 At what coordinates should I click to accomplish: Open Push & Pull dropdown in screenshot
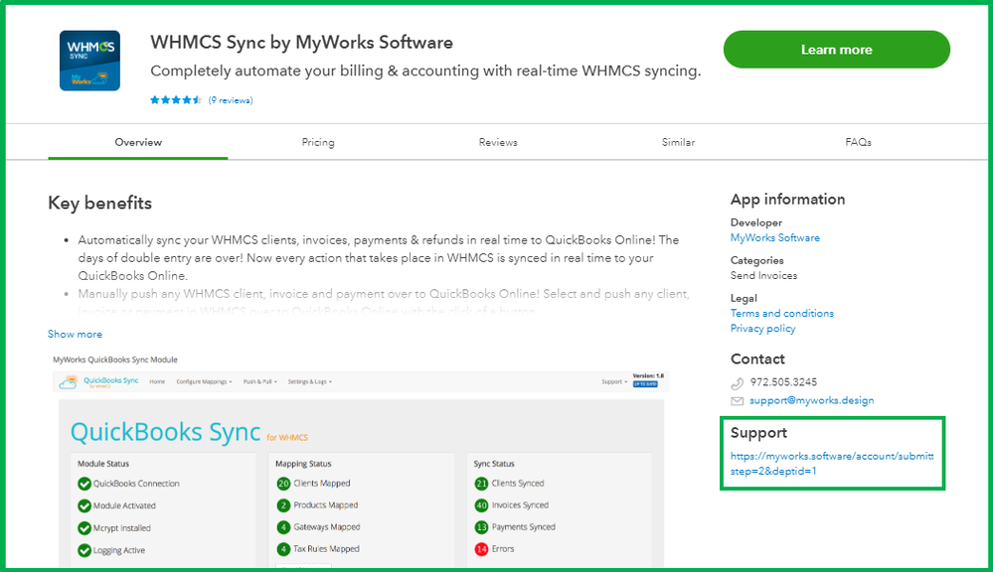click(260, 381)
